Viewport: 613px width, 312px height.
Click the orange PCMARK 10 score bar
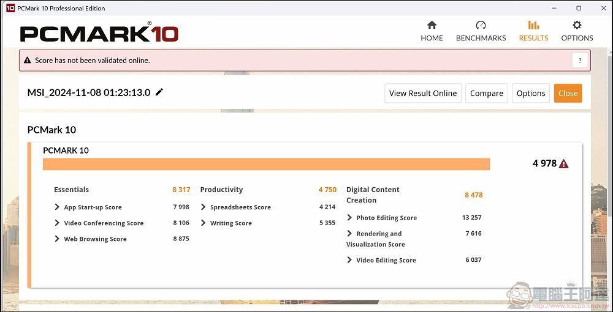pyautogui.click(x=266, y=164)
